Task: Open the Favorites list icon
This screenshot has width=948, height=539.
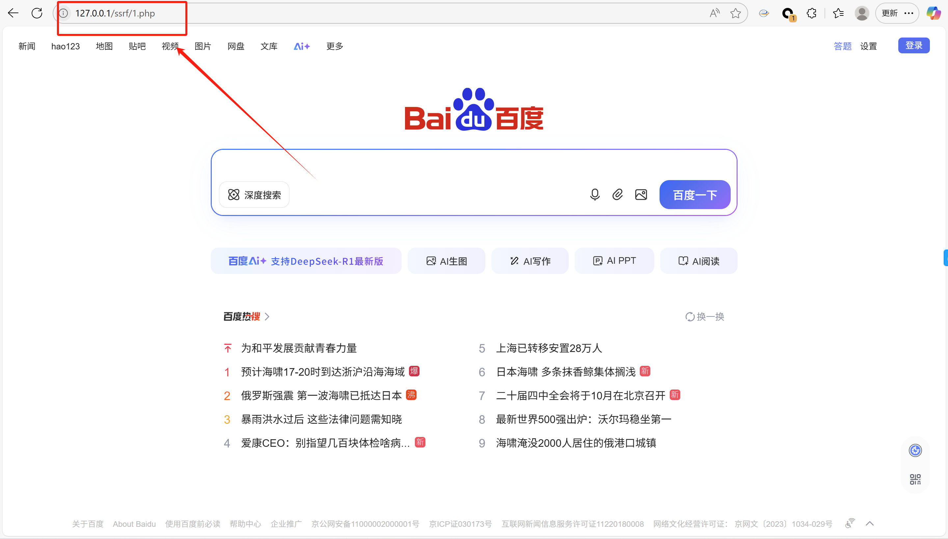Action: (x=838, y=13)
